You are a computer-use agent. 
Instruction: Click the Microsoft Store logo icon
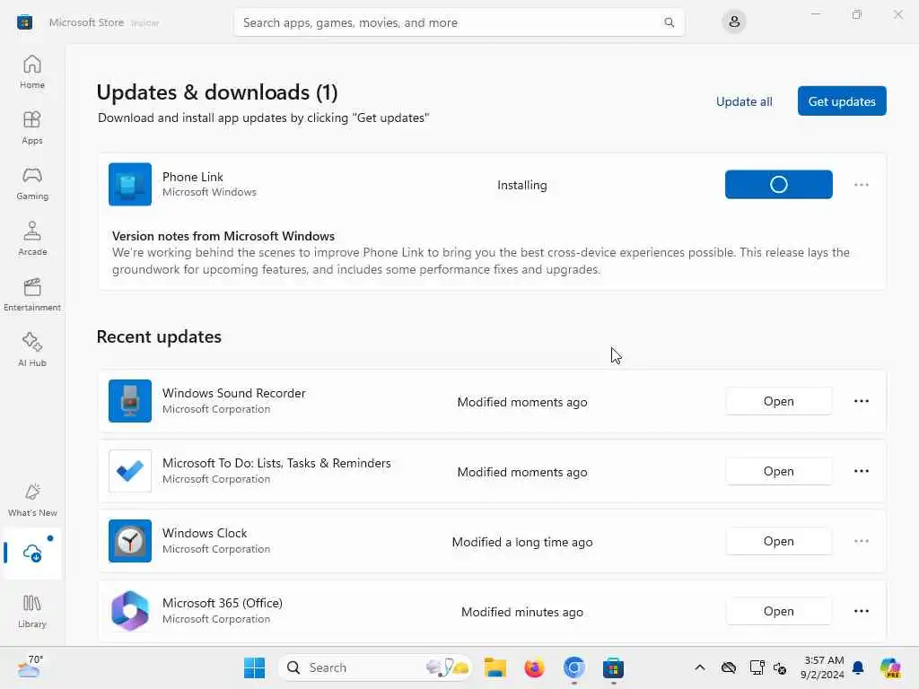(24, 22)
